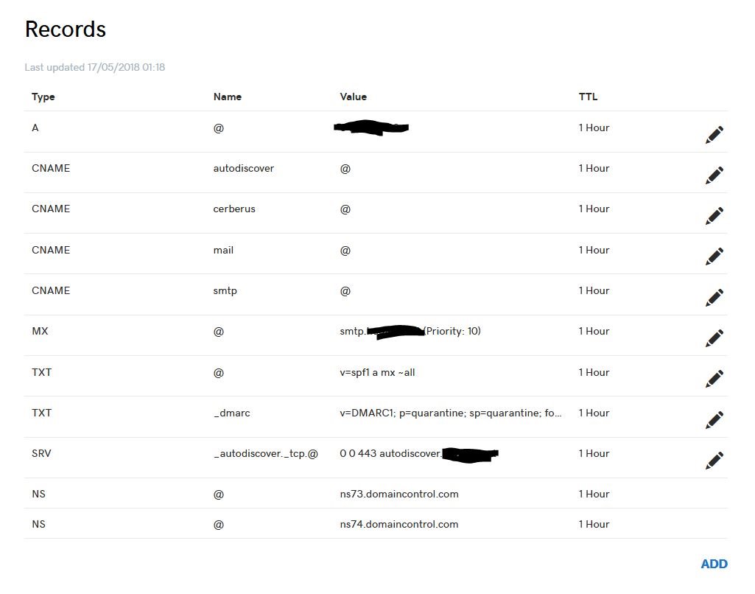Screen dimensions: 755x594
Task: Click the truncated DMARC value text
Action: [451, 413]
